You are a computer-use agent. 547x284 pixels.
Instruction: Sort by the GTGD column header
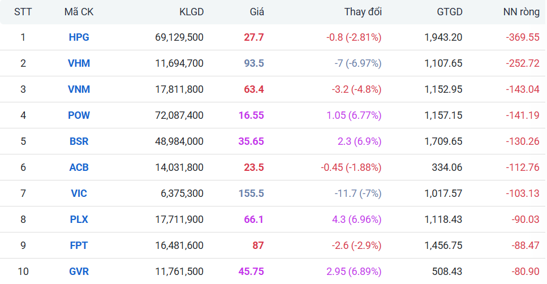449,12
